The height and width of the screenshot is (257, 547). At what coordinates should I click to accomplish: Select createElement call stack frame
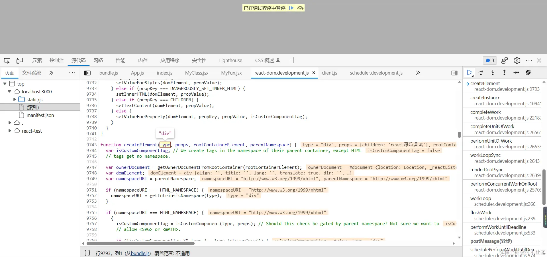[x=502, y=86]
